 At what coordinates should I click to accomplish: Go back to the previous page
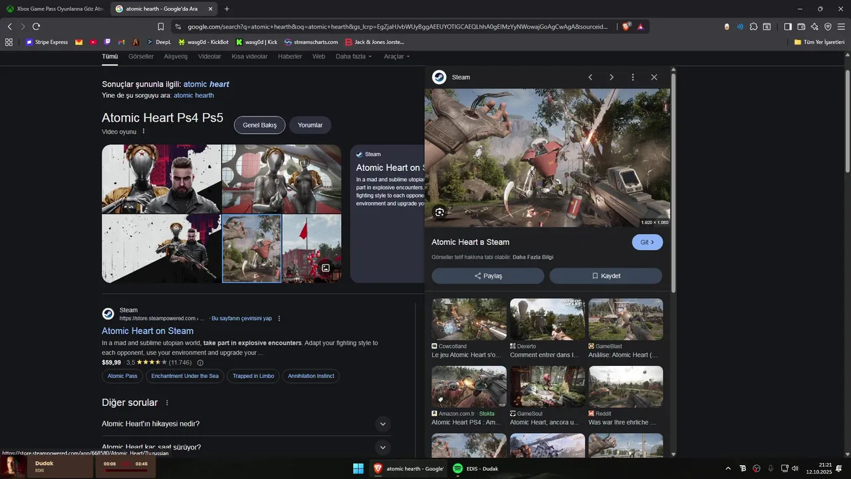pyautogui.click(x=9, y=27)
